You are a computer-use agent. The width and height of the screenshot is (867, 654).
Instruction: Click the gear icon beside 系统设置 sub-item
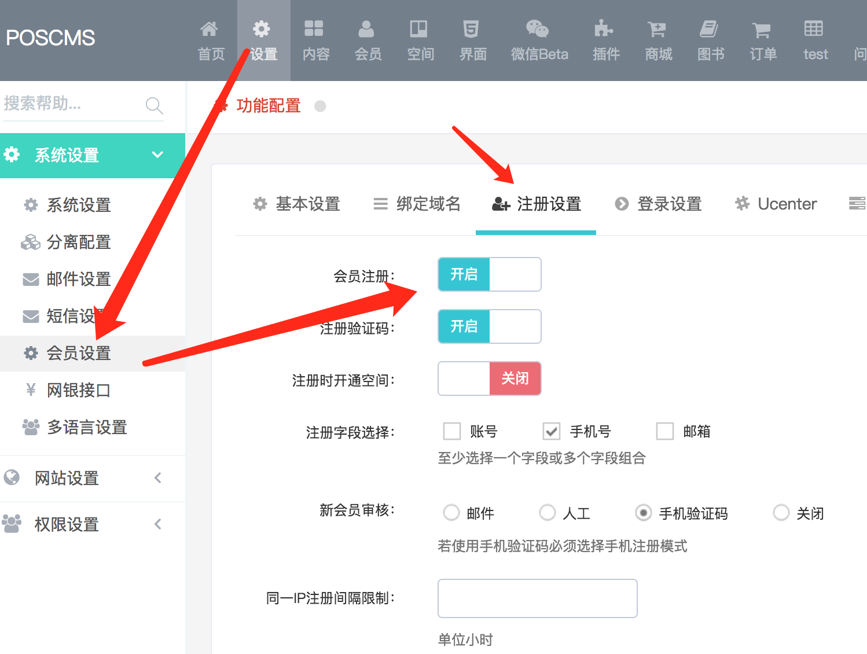(31, 205)
